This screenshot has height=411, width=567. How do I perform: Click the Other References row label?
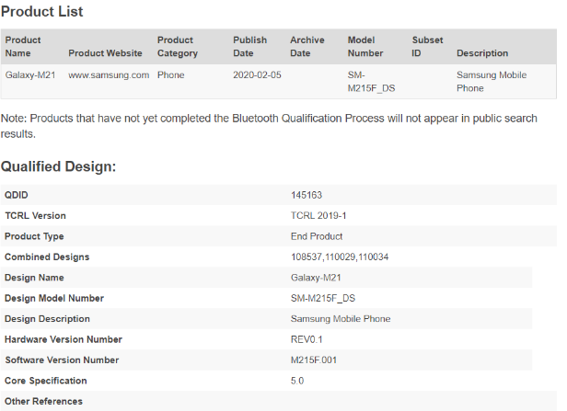[43, 401]
